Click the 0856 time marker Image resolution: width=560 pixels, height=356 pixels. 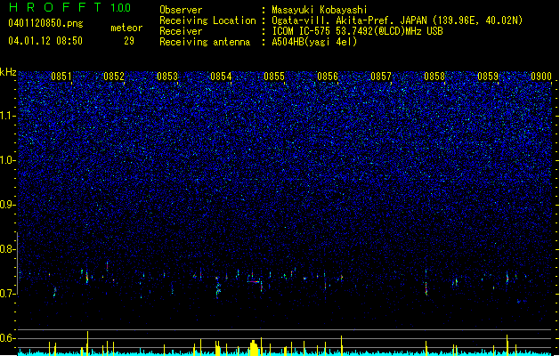click(328, 77)
